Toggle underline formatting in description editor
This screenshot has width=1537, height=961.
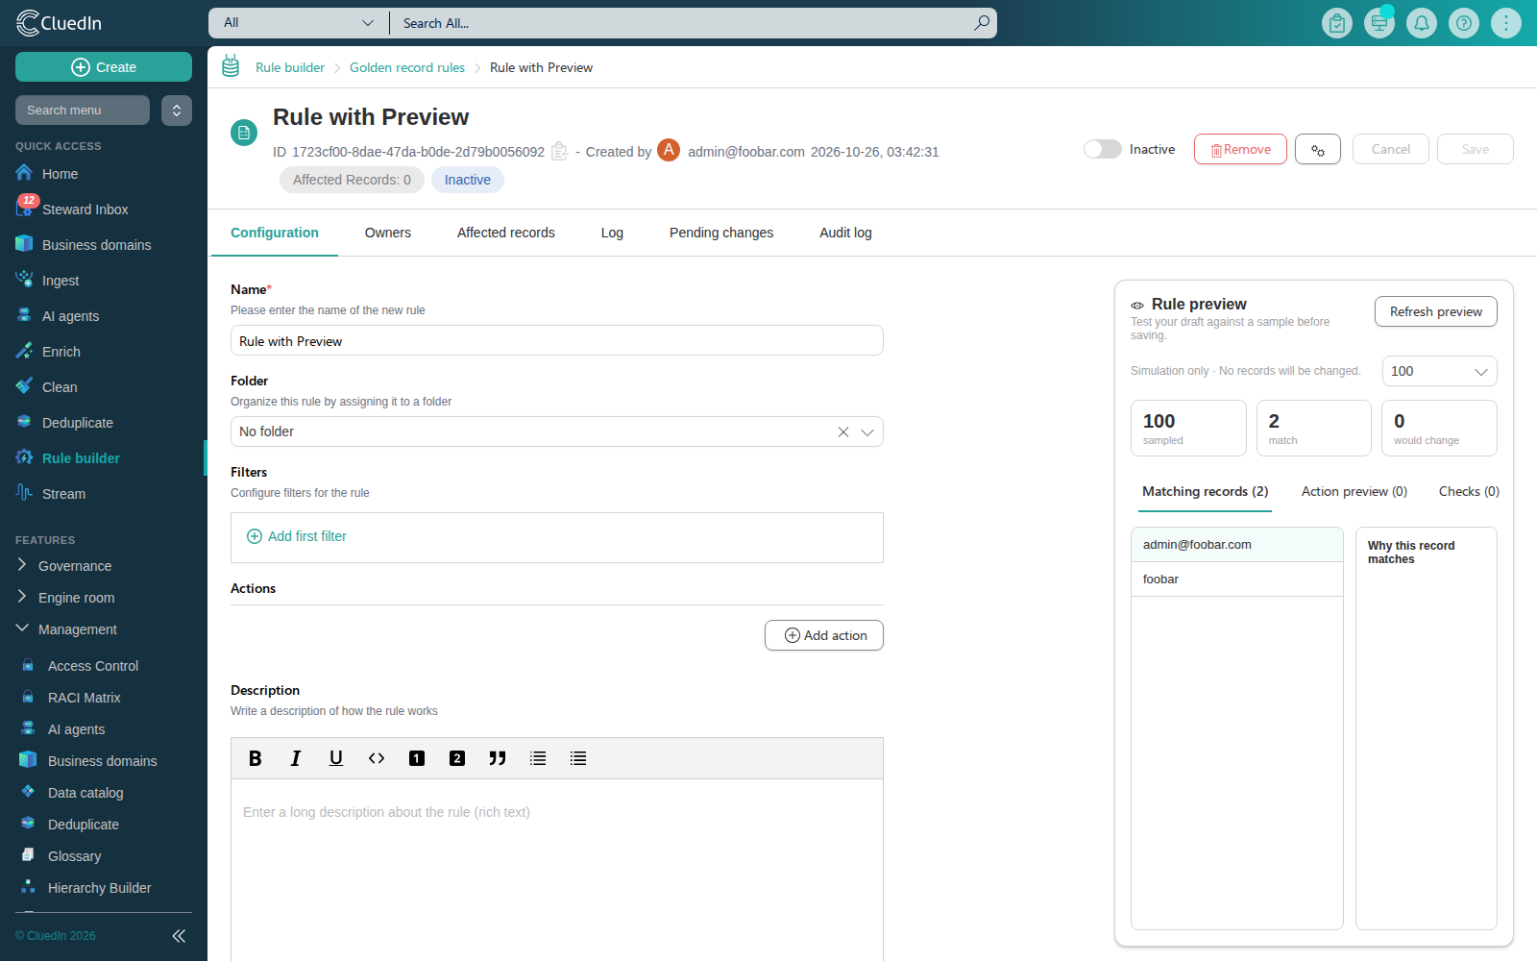tap(336, 758)
